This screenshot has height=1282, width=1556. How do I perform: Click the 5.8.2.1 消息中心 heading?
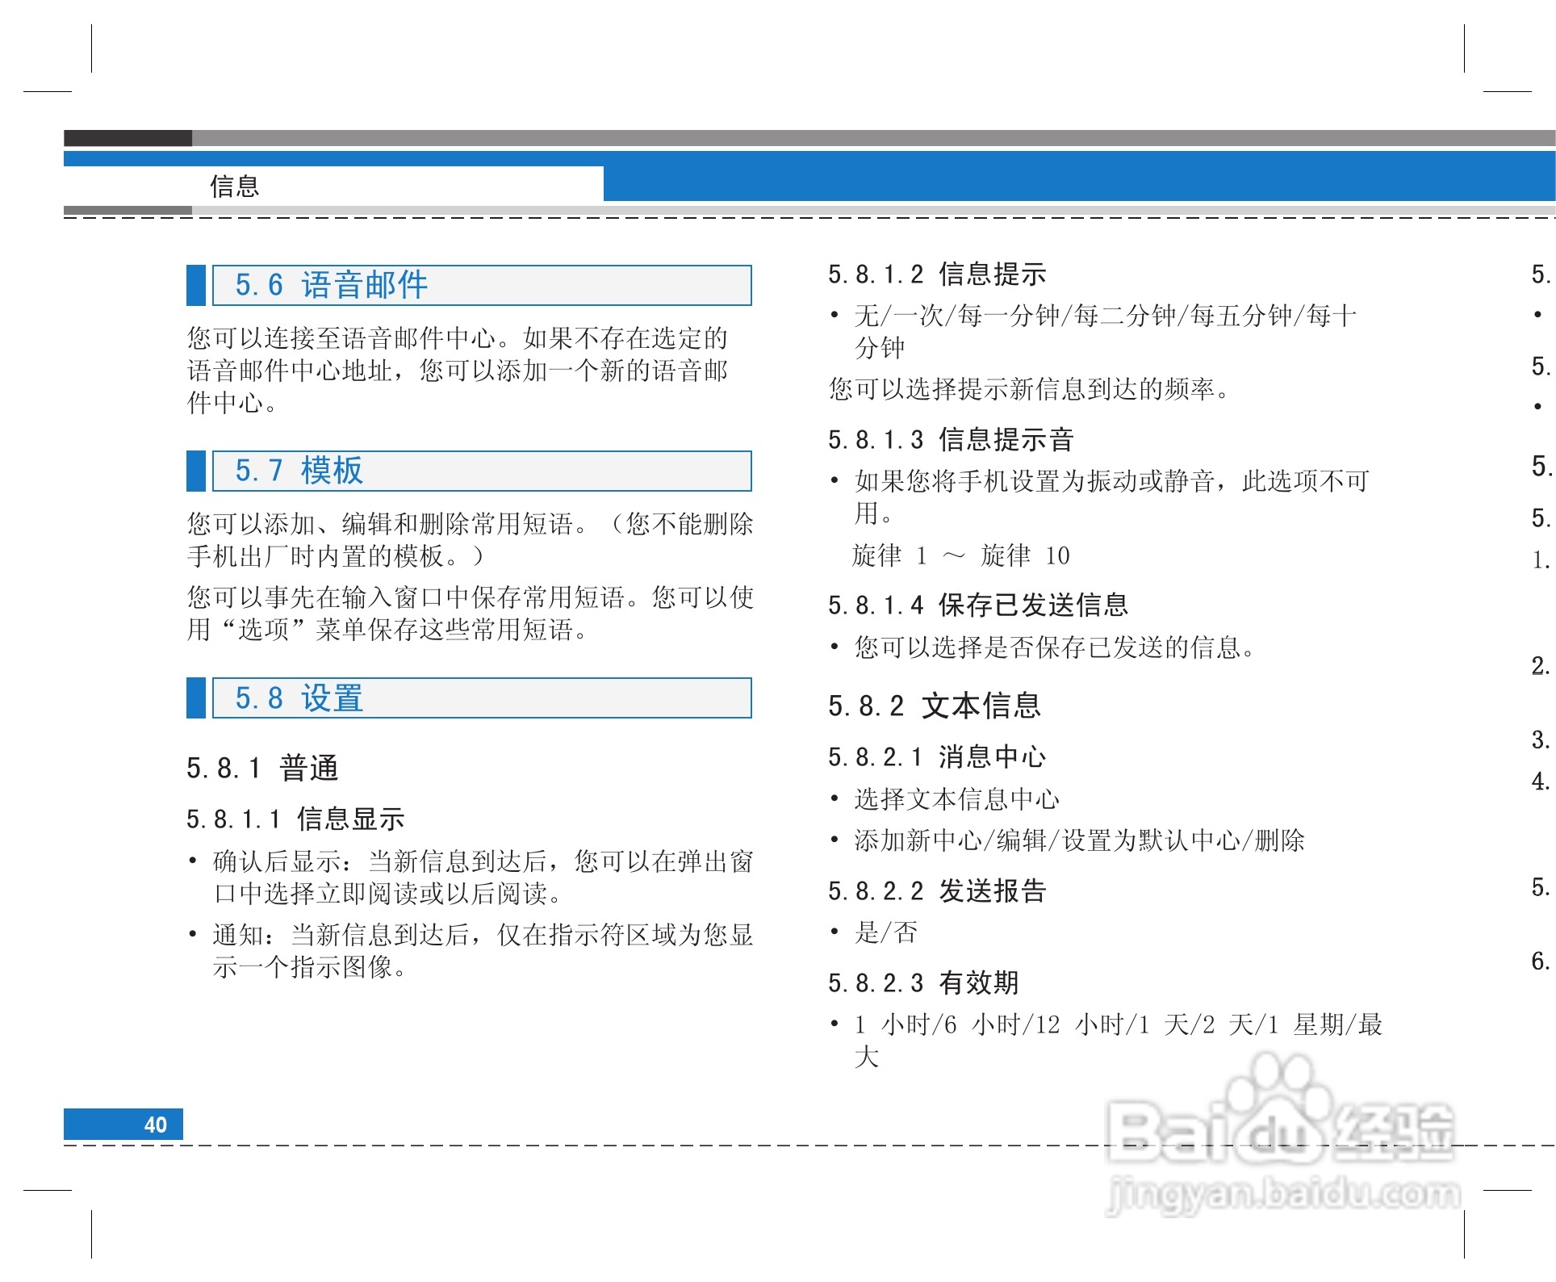coord(937,757)
